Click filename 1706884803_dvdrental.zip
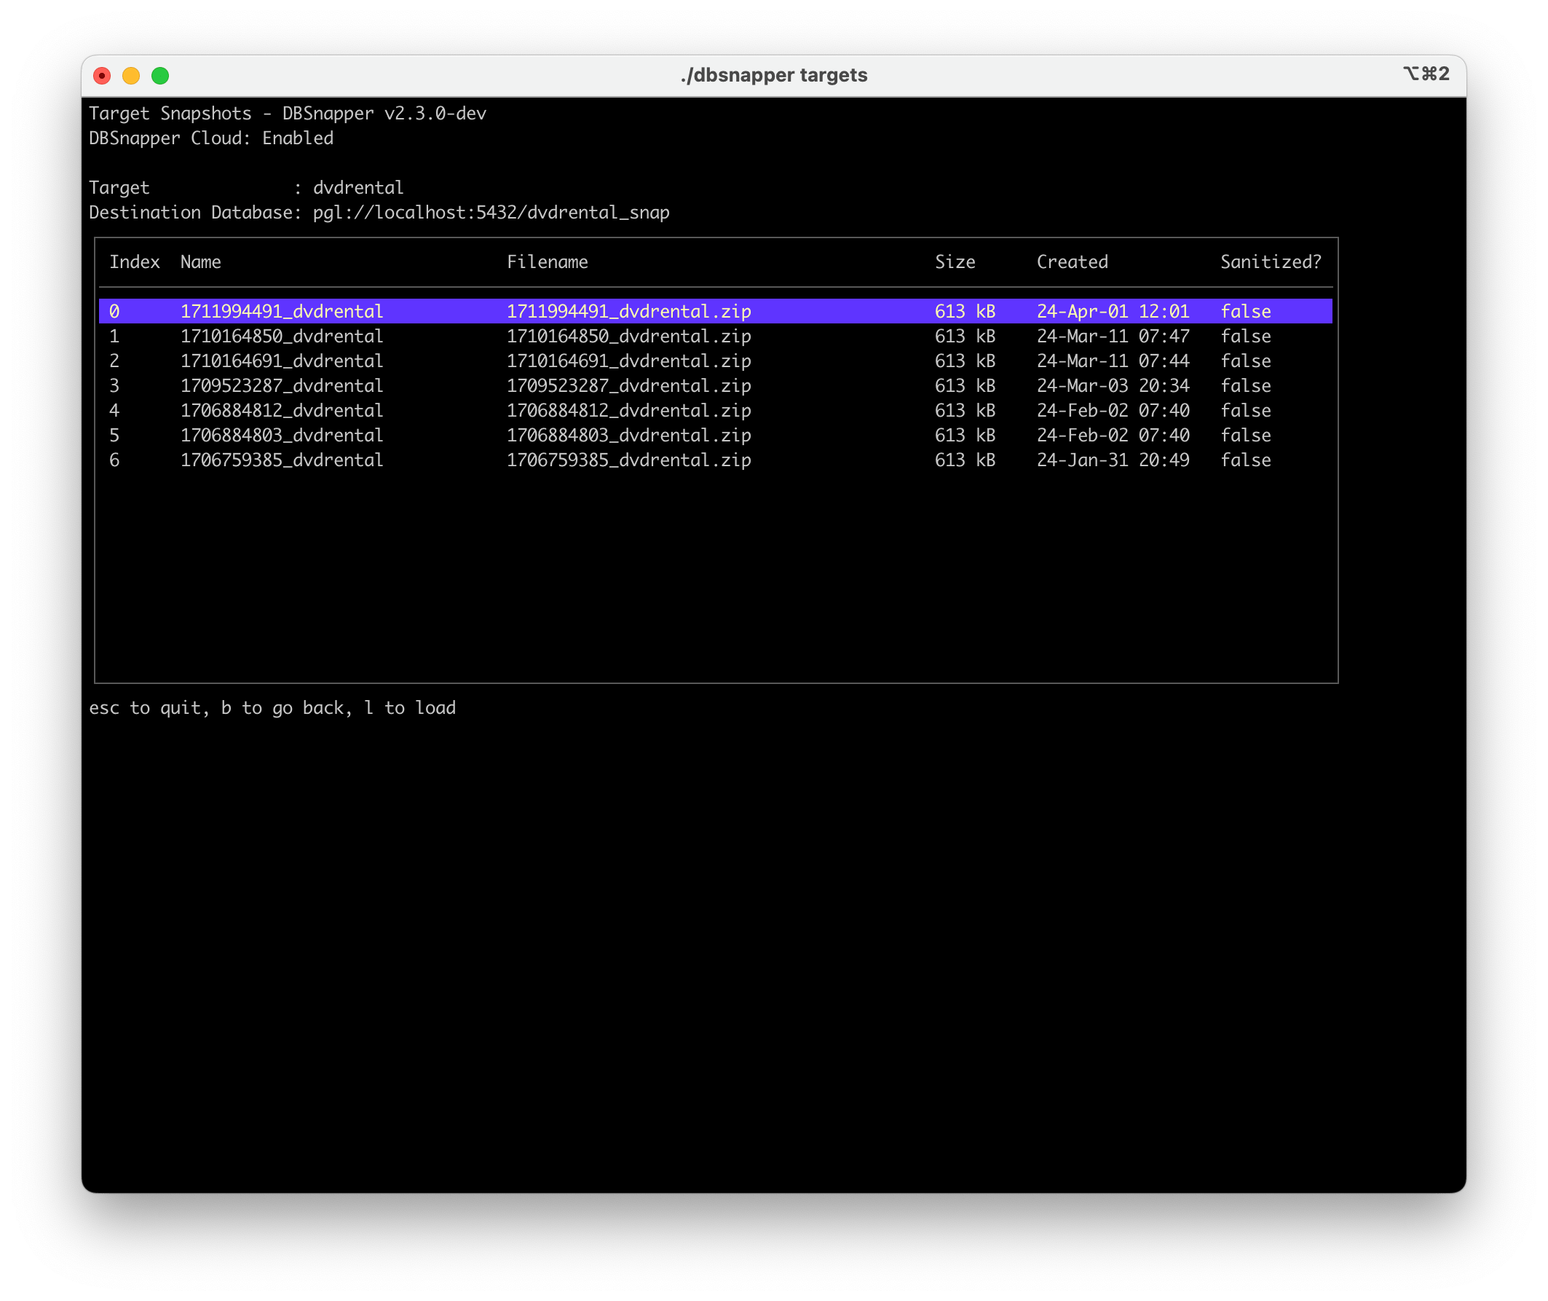Image resolution: width=1548 pixels, height=1301 pixels. click(629, 435)
